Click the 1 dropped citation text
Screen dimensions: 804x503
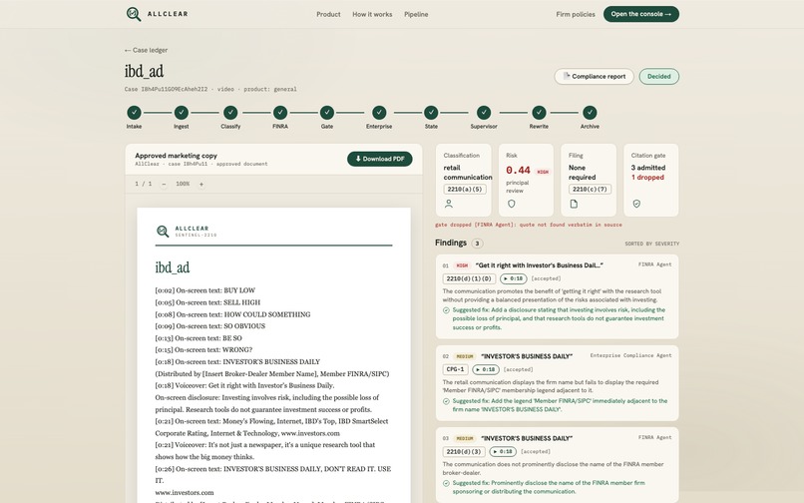pos(647,178)
